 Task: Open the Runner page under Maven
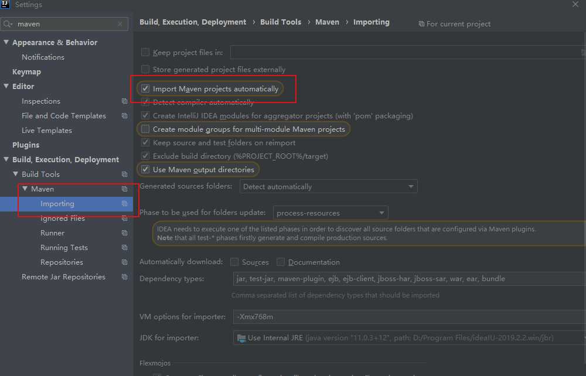point(52,233)
